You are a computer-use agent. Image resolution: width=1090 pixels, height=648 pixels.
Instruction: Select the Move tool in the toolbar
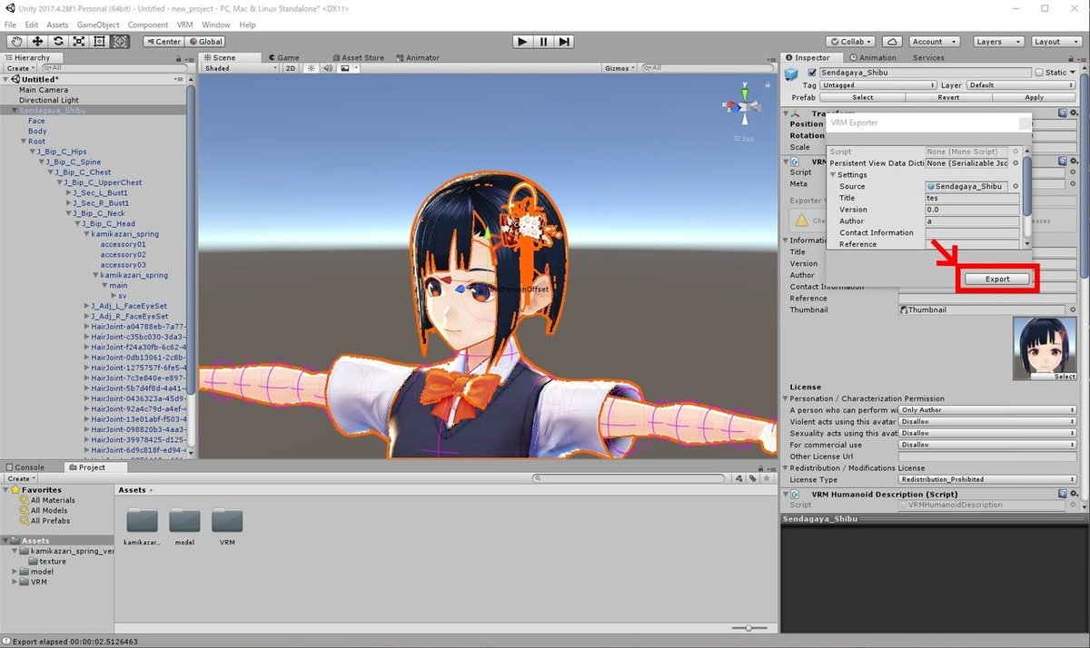[37, 41]
